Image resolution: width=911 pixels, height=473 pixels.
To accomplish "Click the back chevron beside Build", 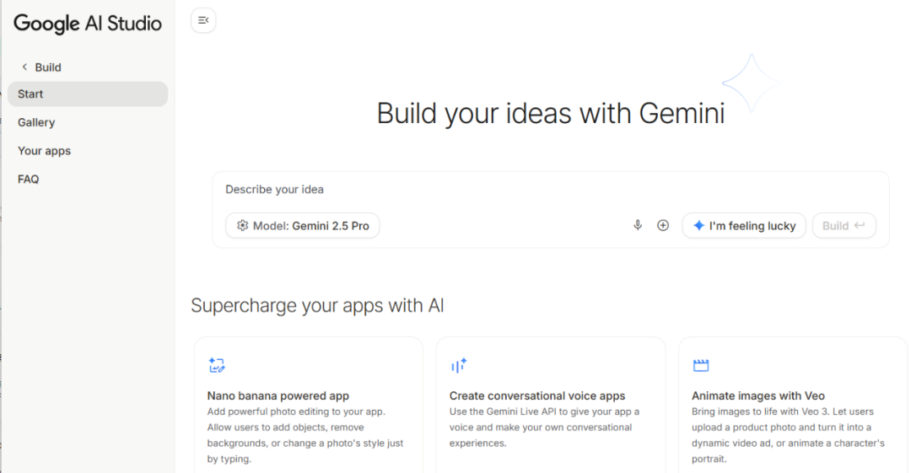I will pos(24,67).
